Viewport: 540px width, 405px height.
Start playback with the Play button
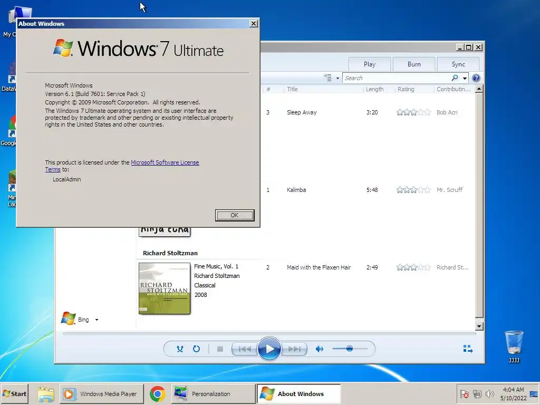coord(269,349)
